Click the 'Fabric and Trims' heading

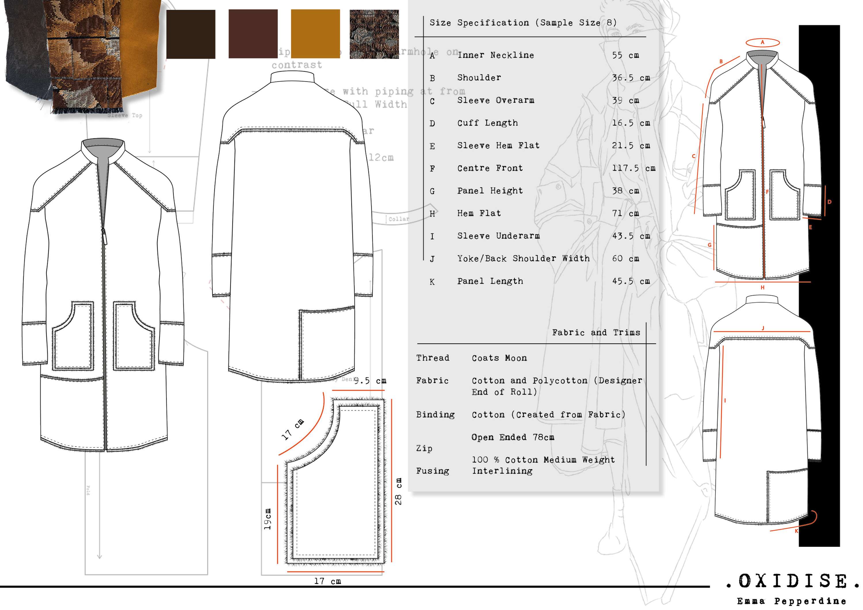click(x=596, y=332)
